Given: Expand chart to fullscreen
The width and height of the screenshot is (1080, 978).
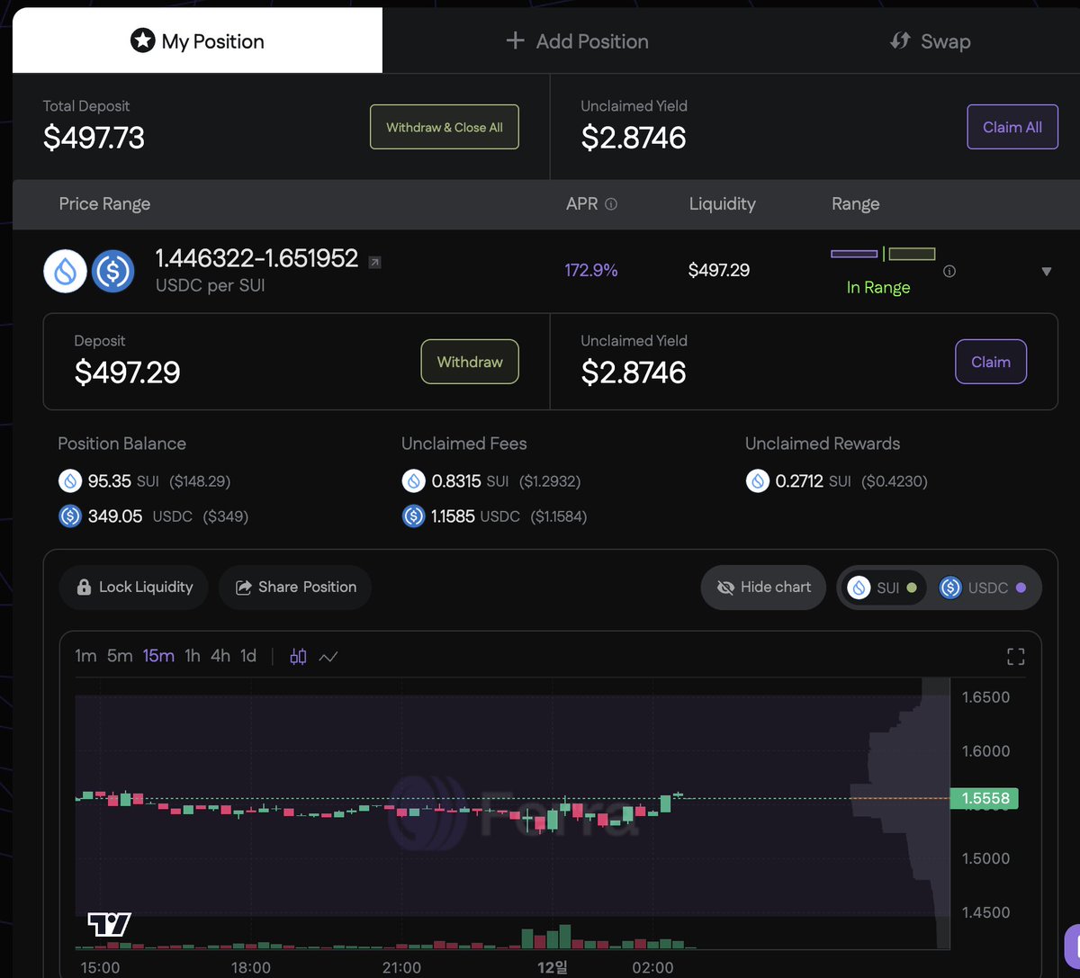Looking at the screenshot, I should (1015, 657).
